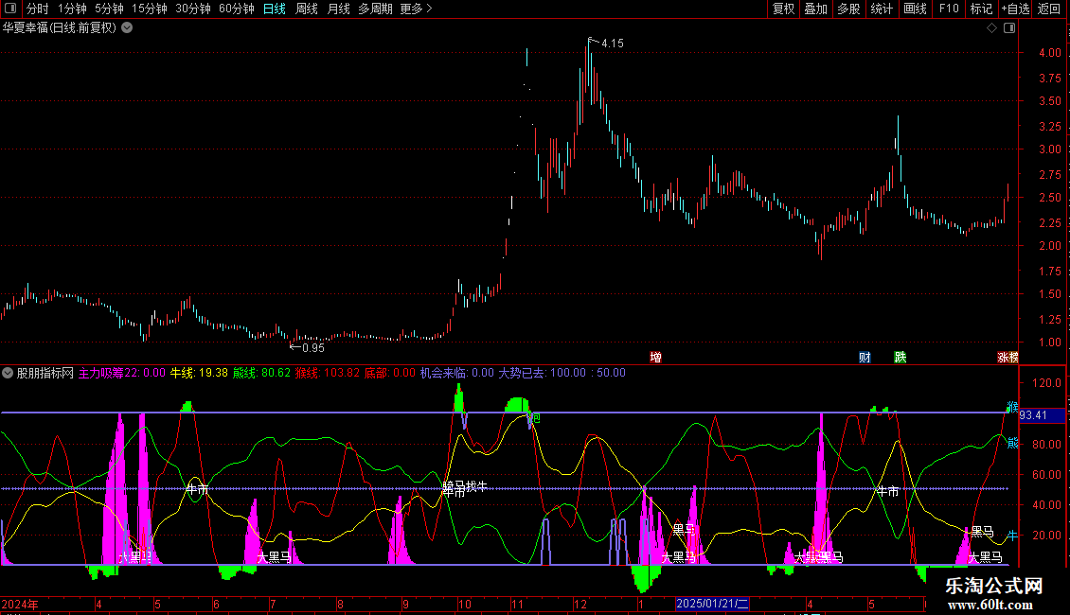Open the 复权 adjustment menu

click(783, 9)
